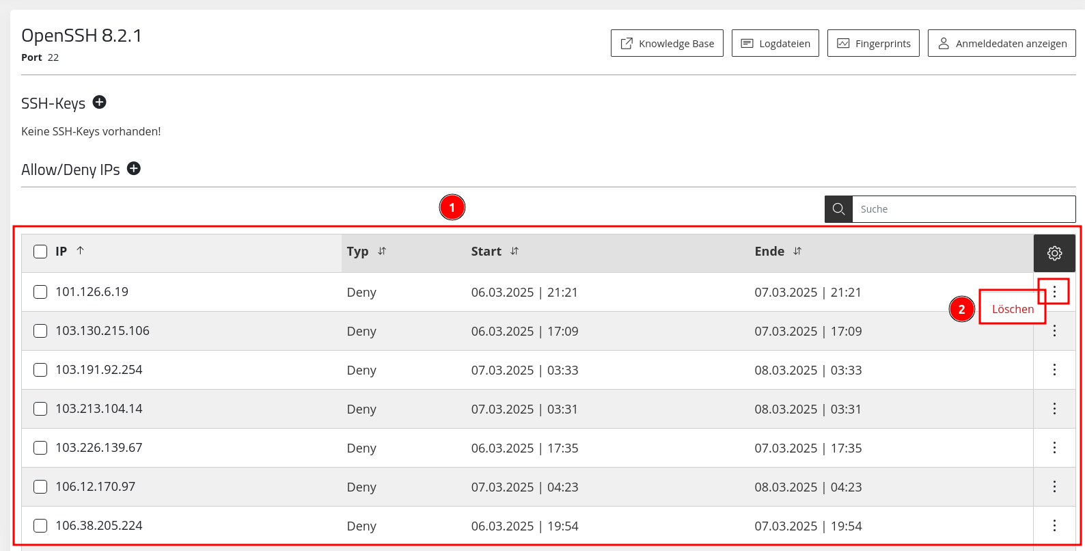Click the search magnifier icon
Viewport: 1085px width, 551px height.
tap(838, 209)
